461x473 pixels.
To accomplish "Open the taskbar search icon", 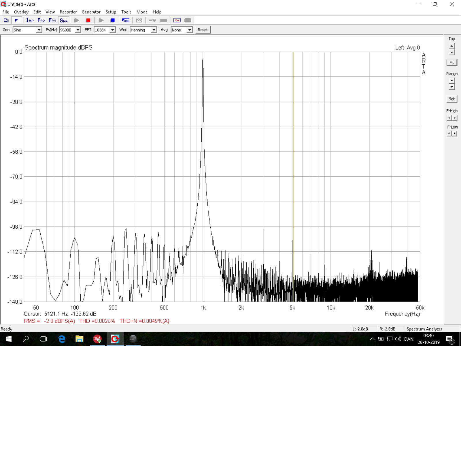I will click(x=26, y=339).
